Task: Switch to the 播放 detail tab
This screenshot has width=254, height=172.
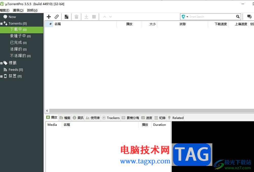Action: (x=52, y=117)
